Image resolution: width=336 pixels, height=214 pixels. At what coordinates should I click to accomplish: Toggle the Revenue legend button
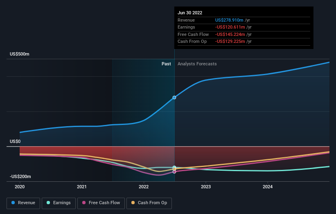23,203
